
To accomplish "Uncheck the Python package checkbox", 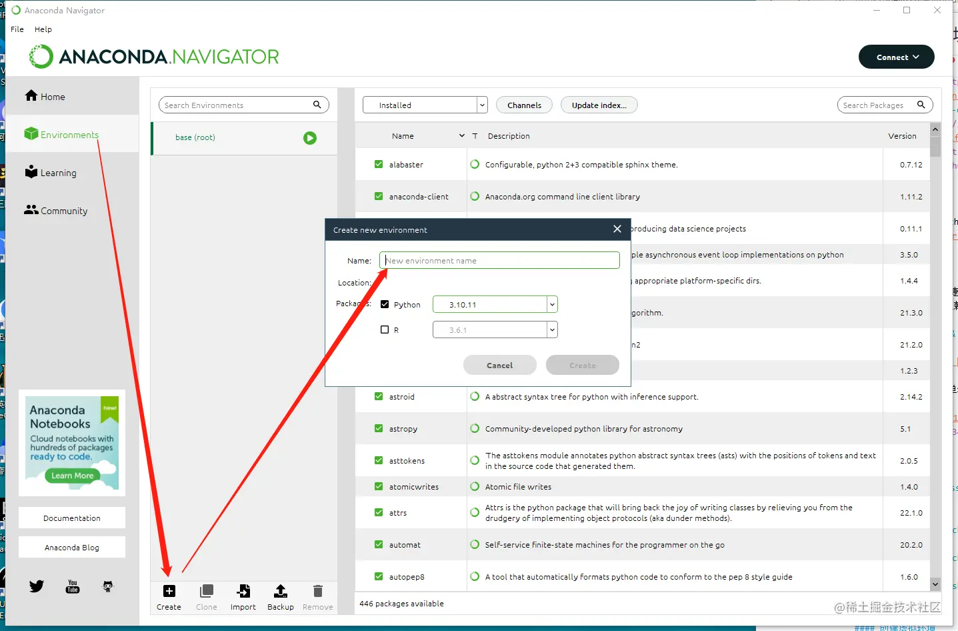I will (x=385, y=304).
